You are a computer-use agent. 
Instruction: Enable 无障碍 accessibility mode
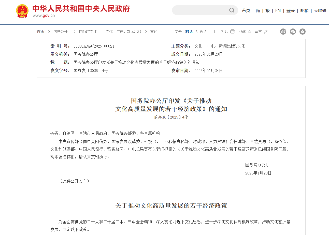pos(320,10)
